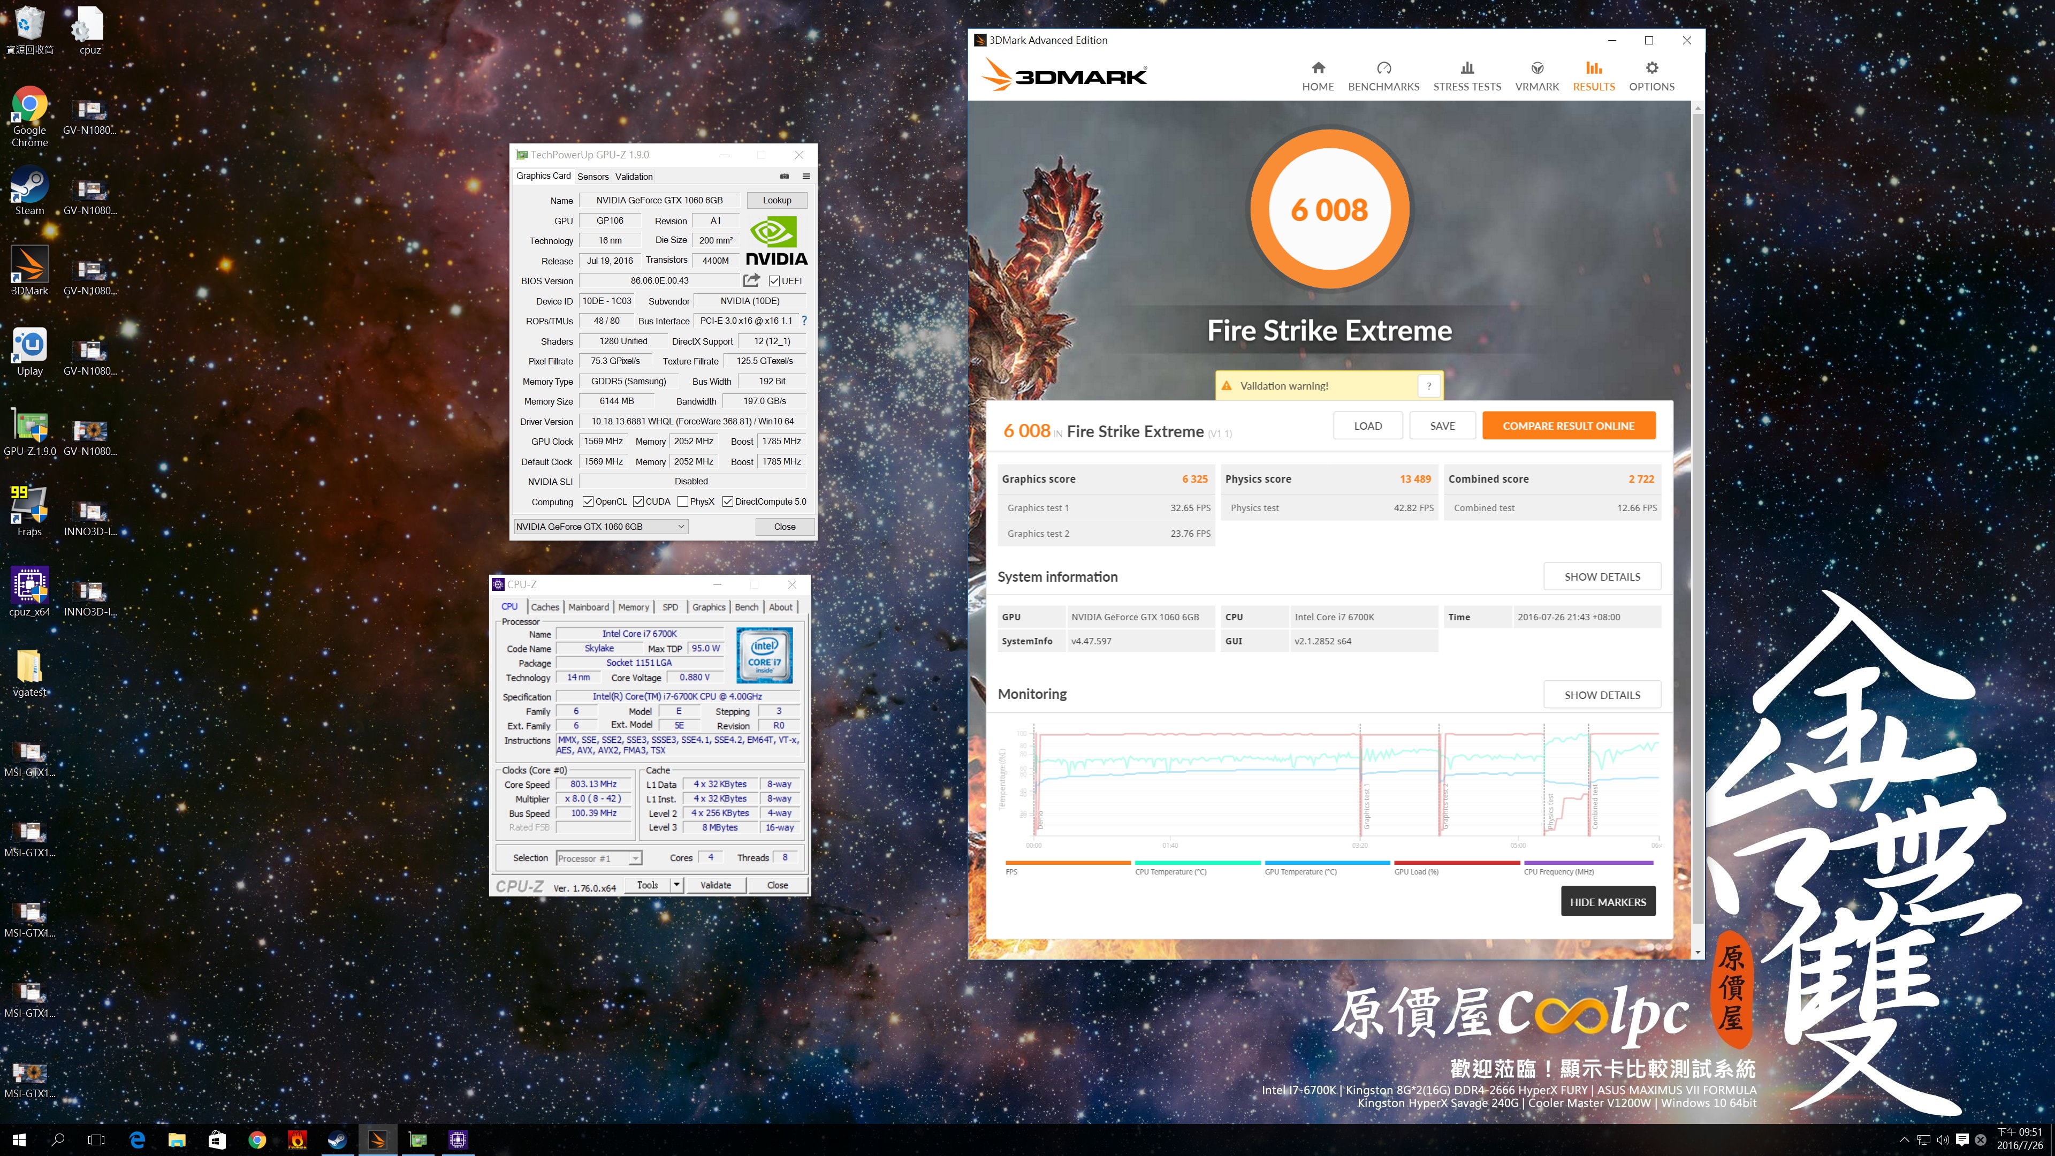Click the CPU Temperature legend color bar
Viewport: 2055px width, 1156px height.
1198,862
